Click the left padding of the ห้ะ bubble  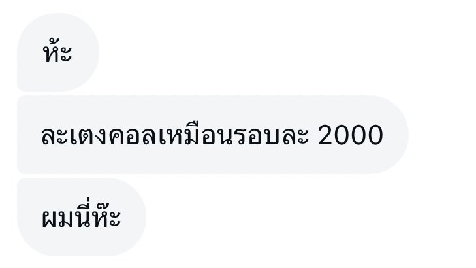29,52
